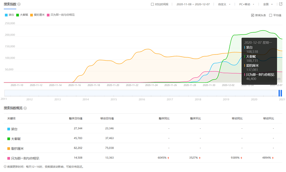Click the blue range handle on timeline bar

coord(280,93)
